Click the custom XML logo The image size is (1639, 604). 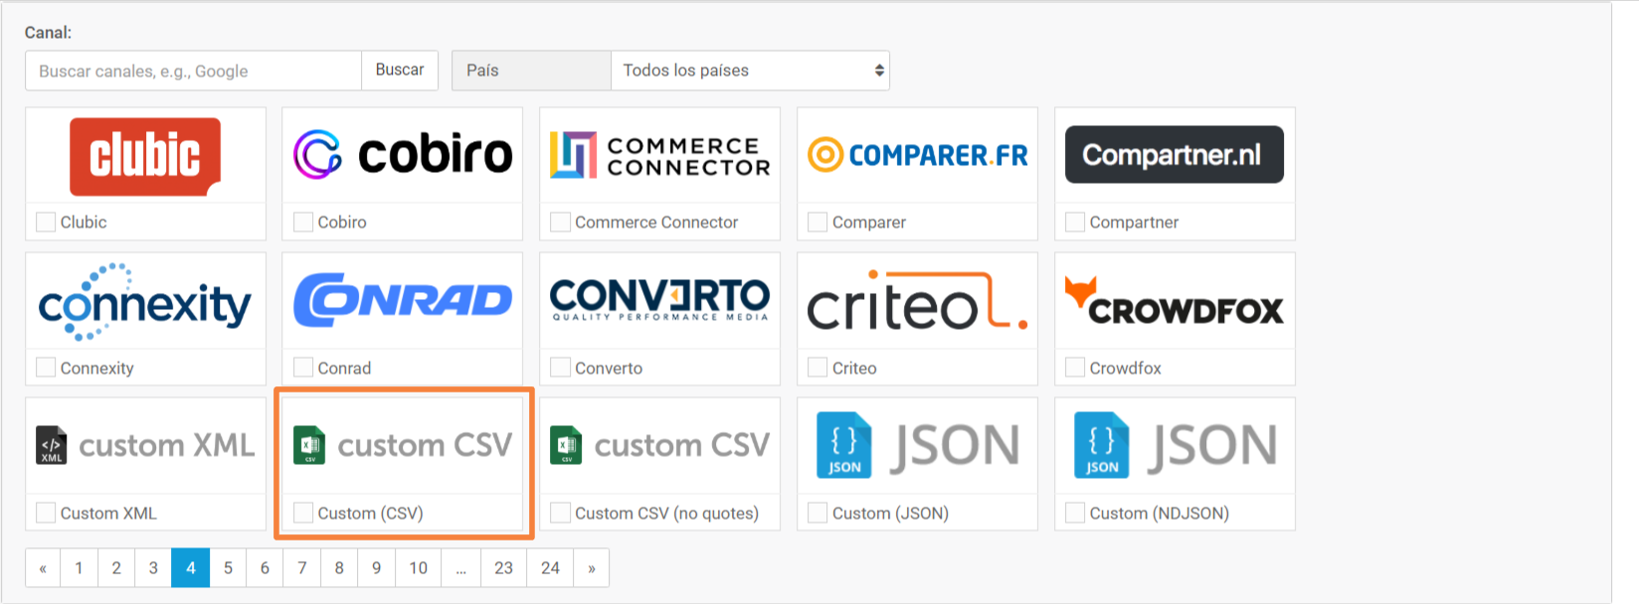[x=145, y=446]
